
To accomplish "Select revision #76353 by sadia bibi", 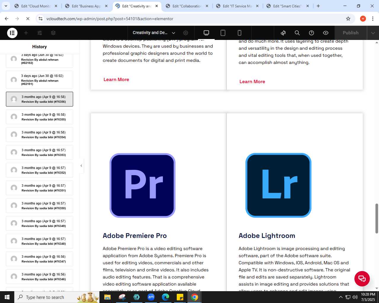I will click(x=39, y=152).
